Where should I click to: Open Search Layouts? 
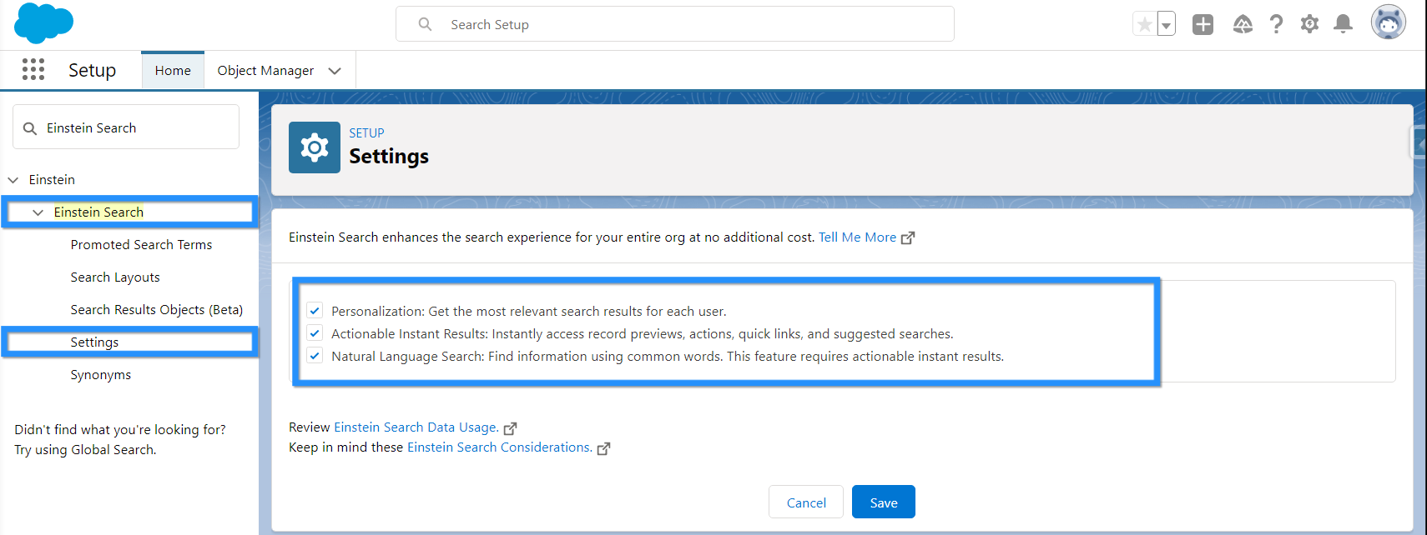[115, 277]
